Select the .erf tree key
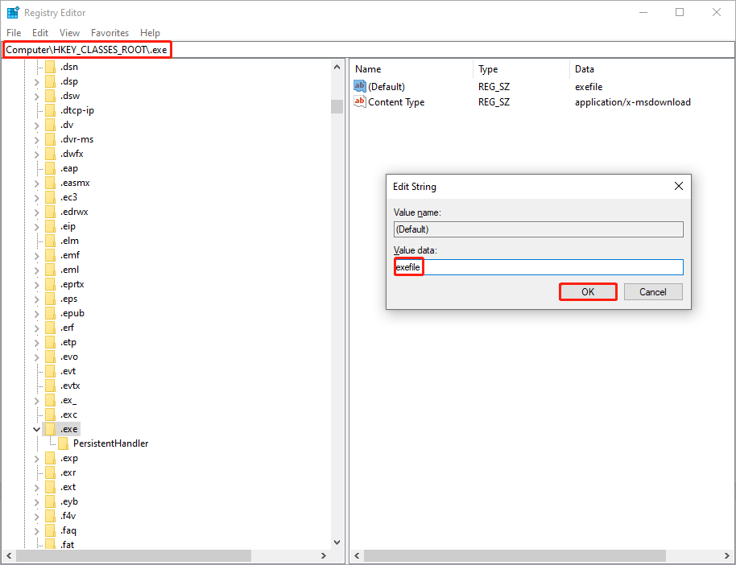This screenshot has width=736, height=565. [x=67, y=328]
